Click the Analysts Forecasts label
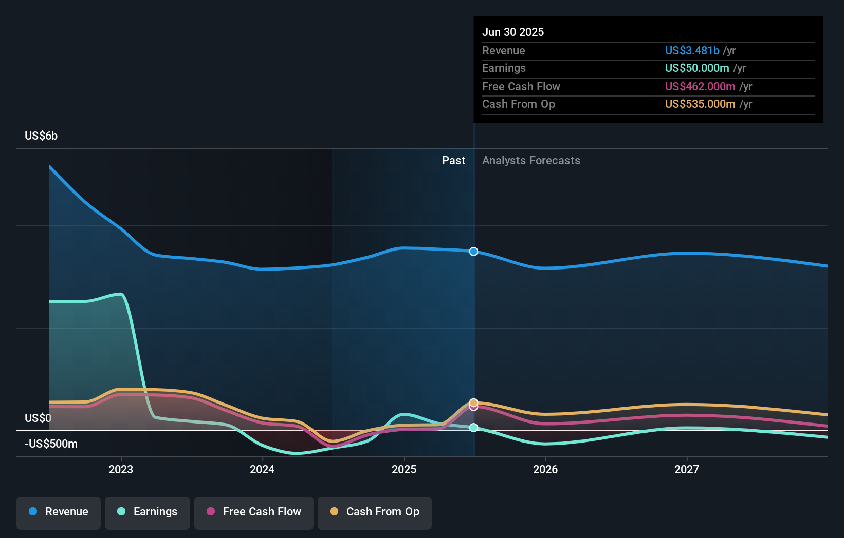This screenshot has width=844, height=538. [531, 160]
